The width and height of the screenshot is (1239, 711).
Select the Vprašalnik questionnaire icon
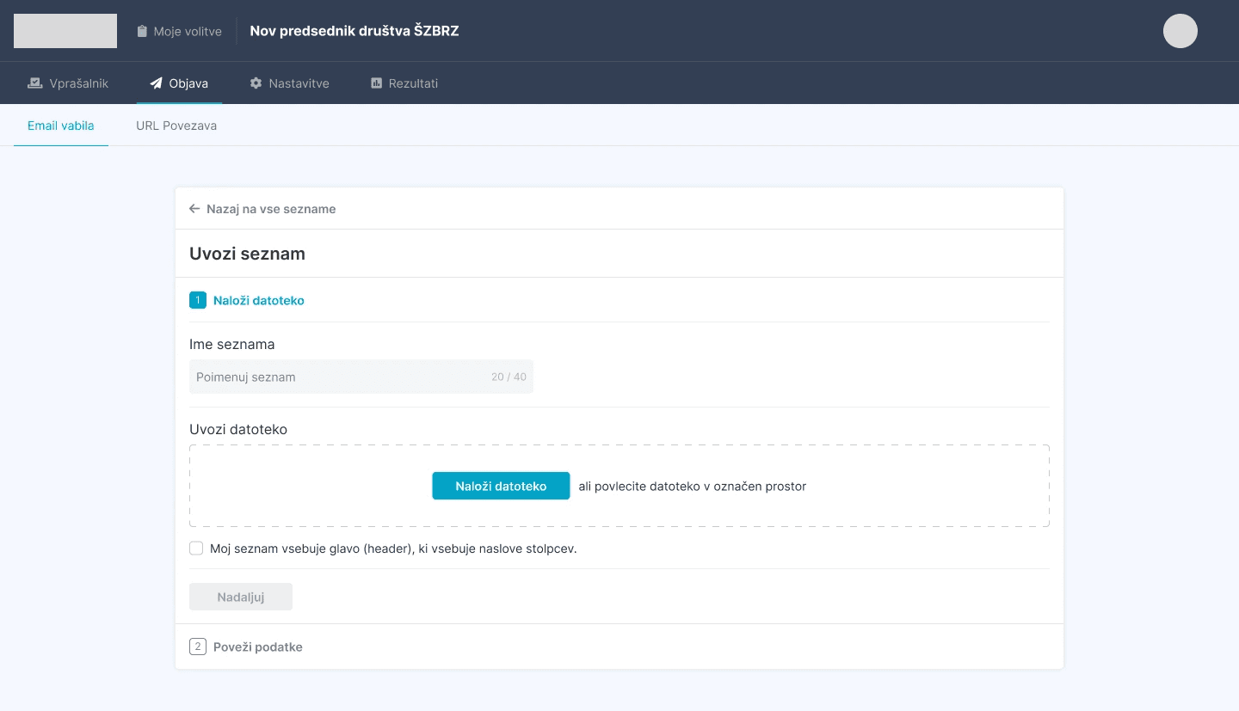pos(34,83)
